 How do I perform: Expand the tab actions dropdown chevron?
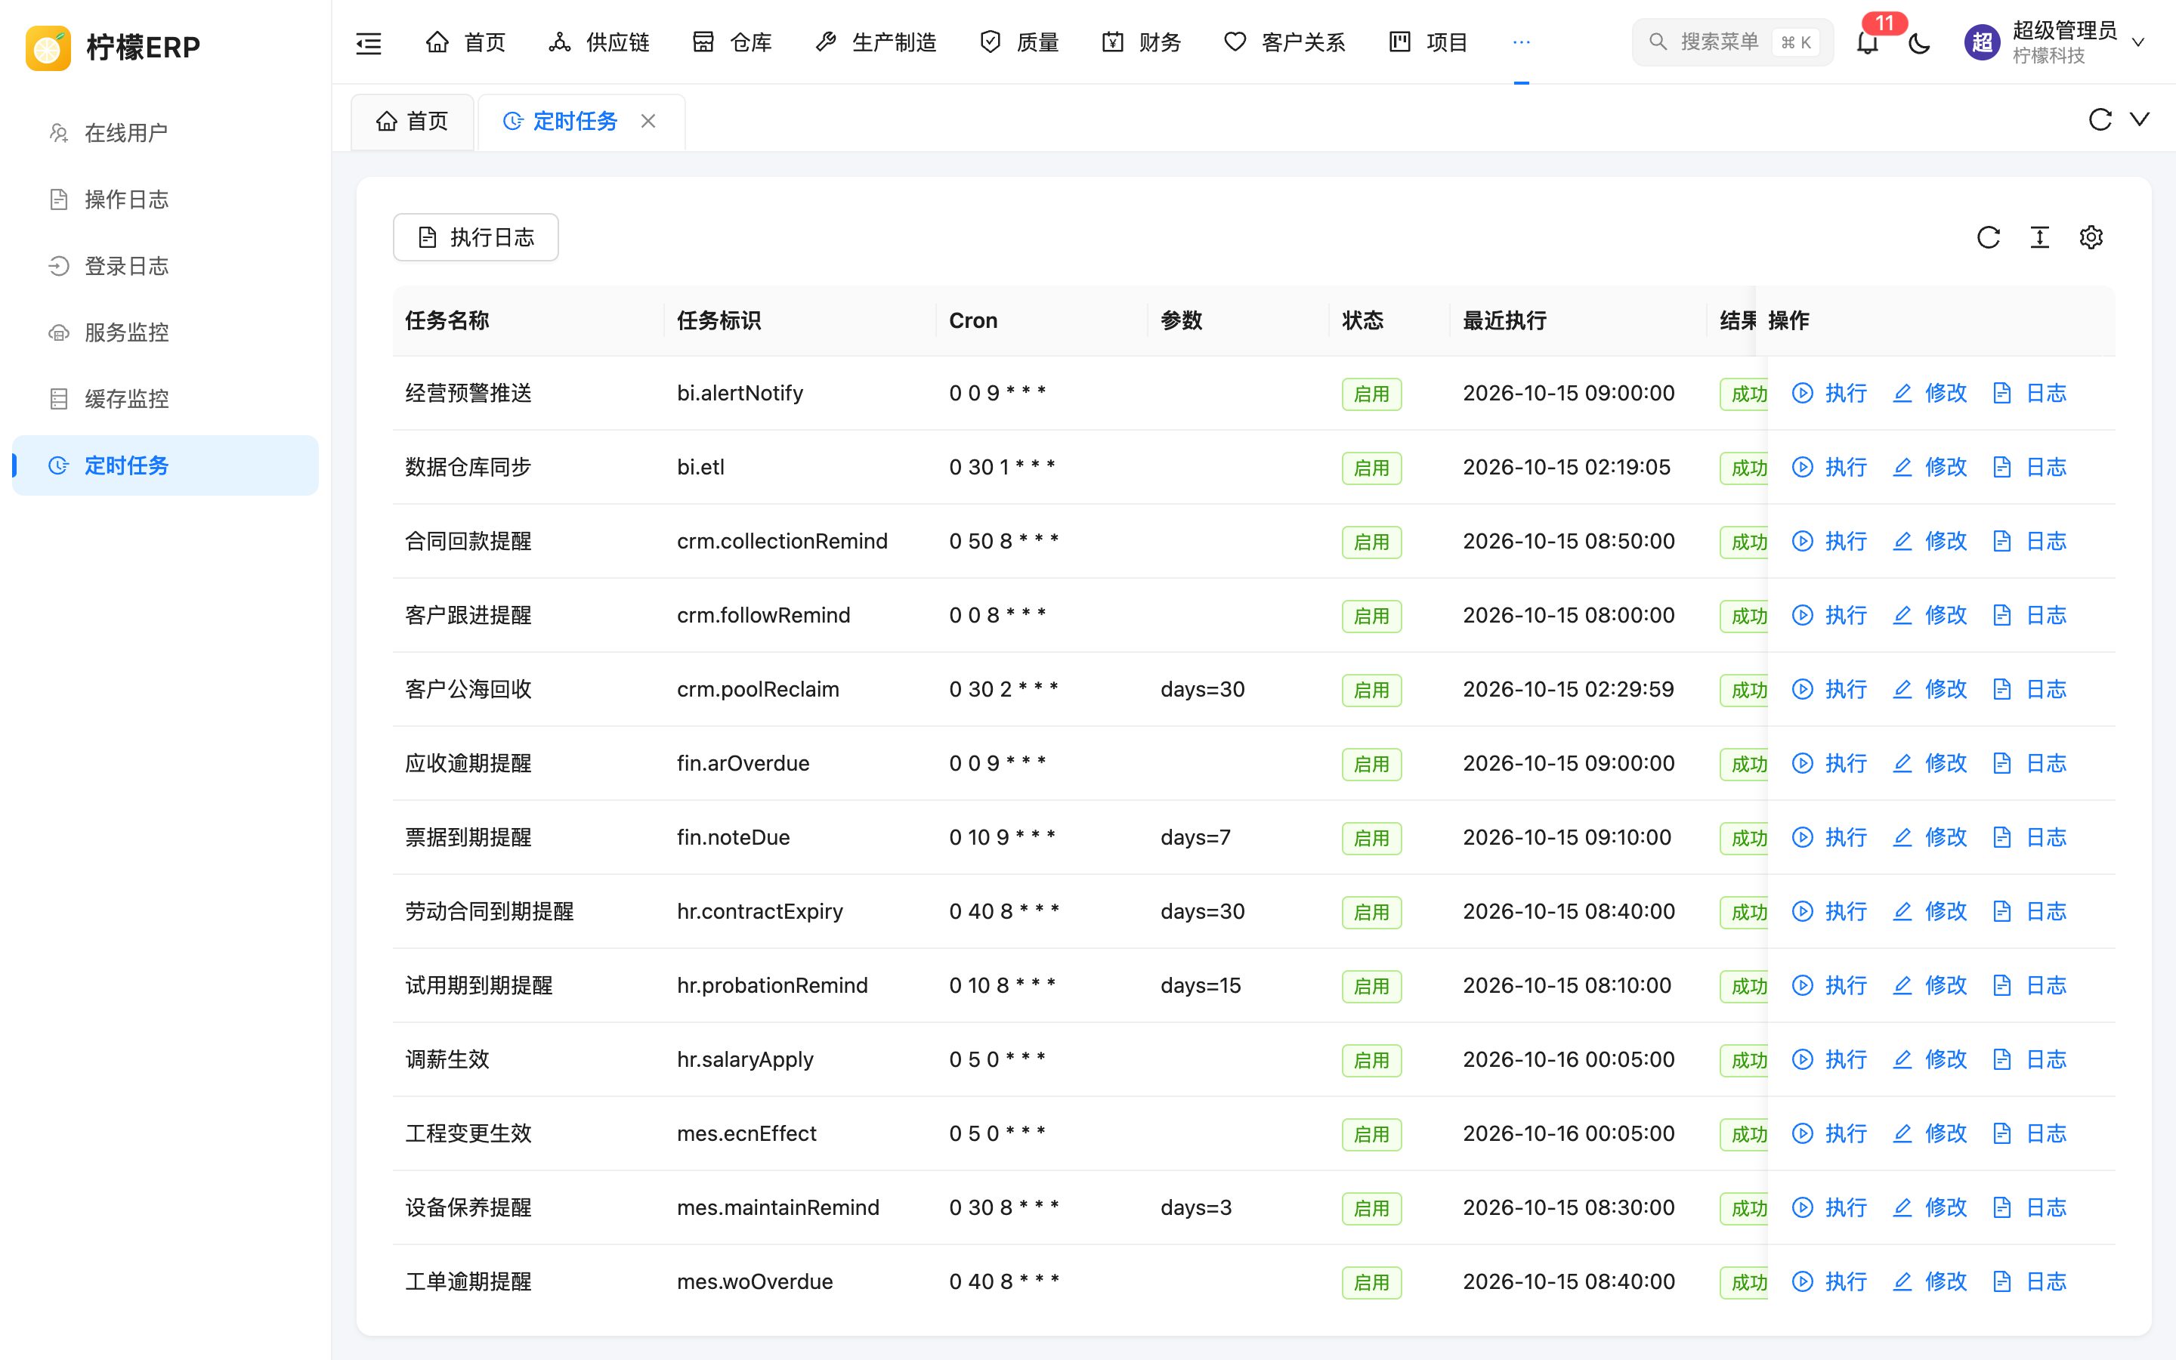click(x=2140, y=119)
